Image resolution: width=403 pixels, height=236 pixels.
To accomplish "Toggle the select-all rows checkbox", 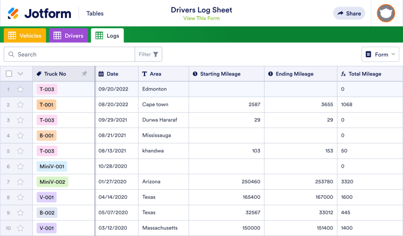I will click(x=9, y=74).
